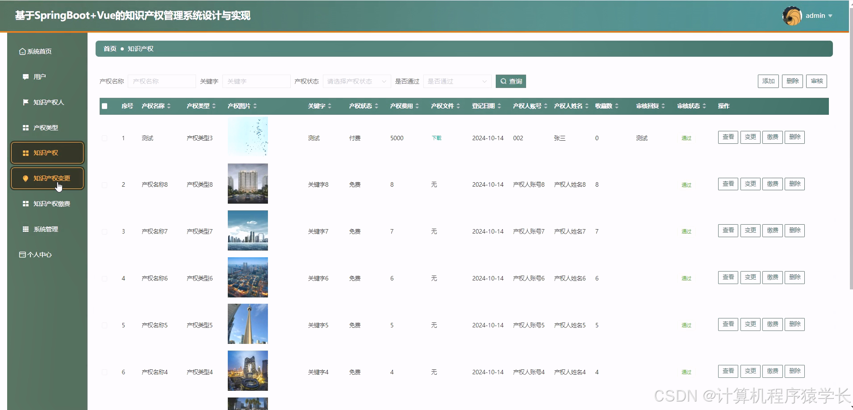Click the 下载 link in the first row
Viewport: 853px width, 410px height.
[x=435, y=138]
